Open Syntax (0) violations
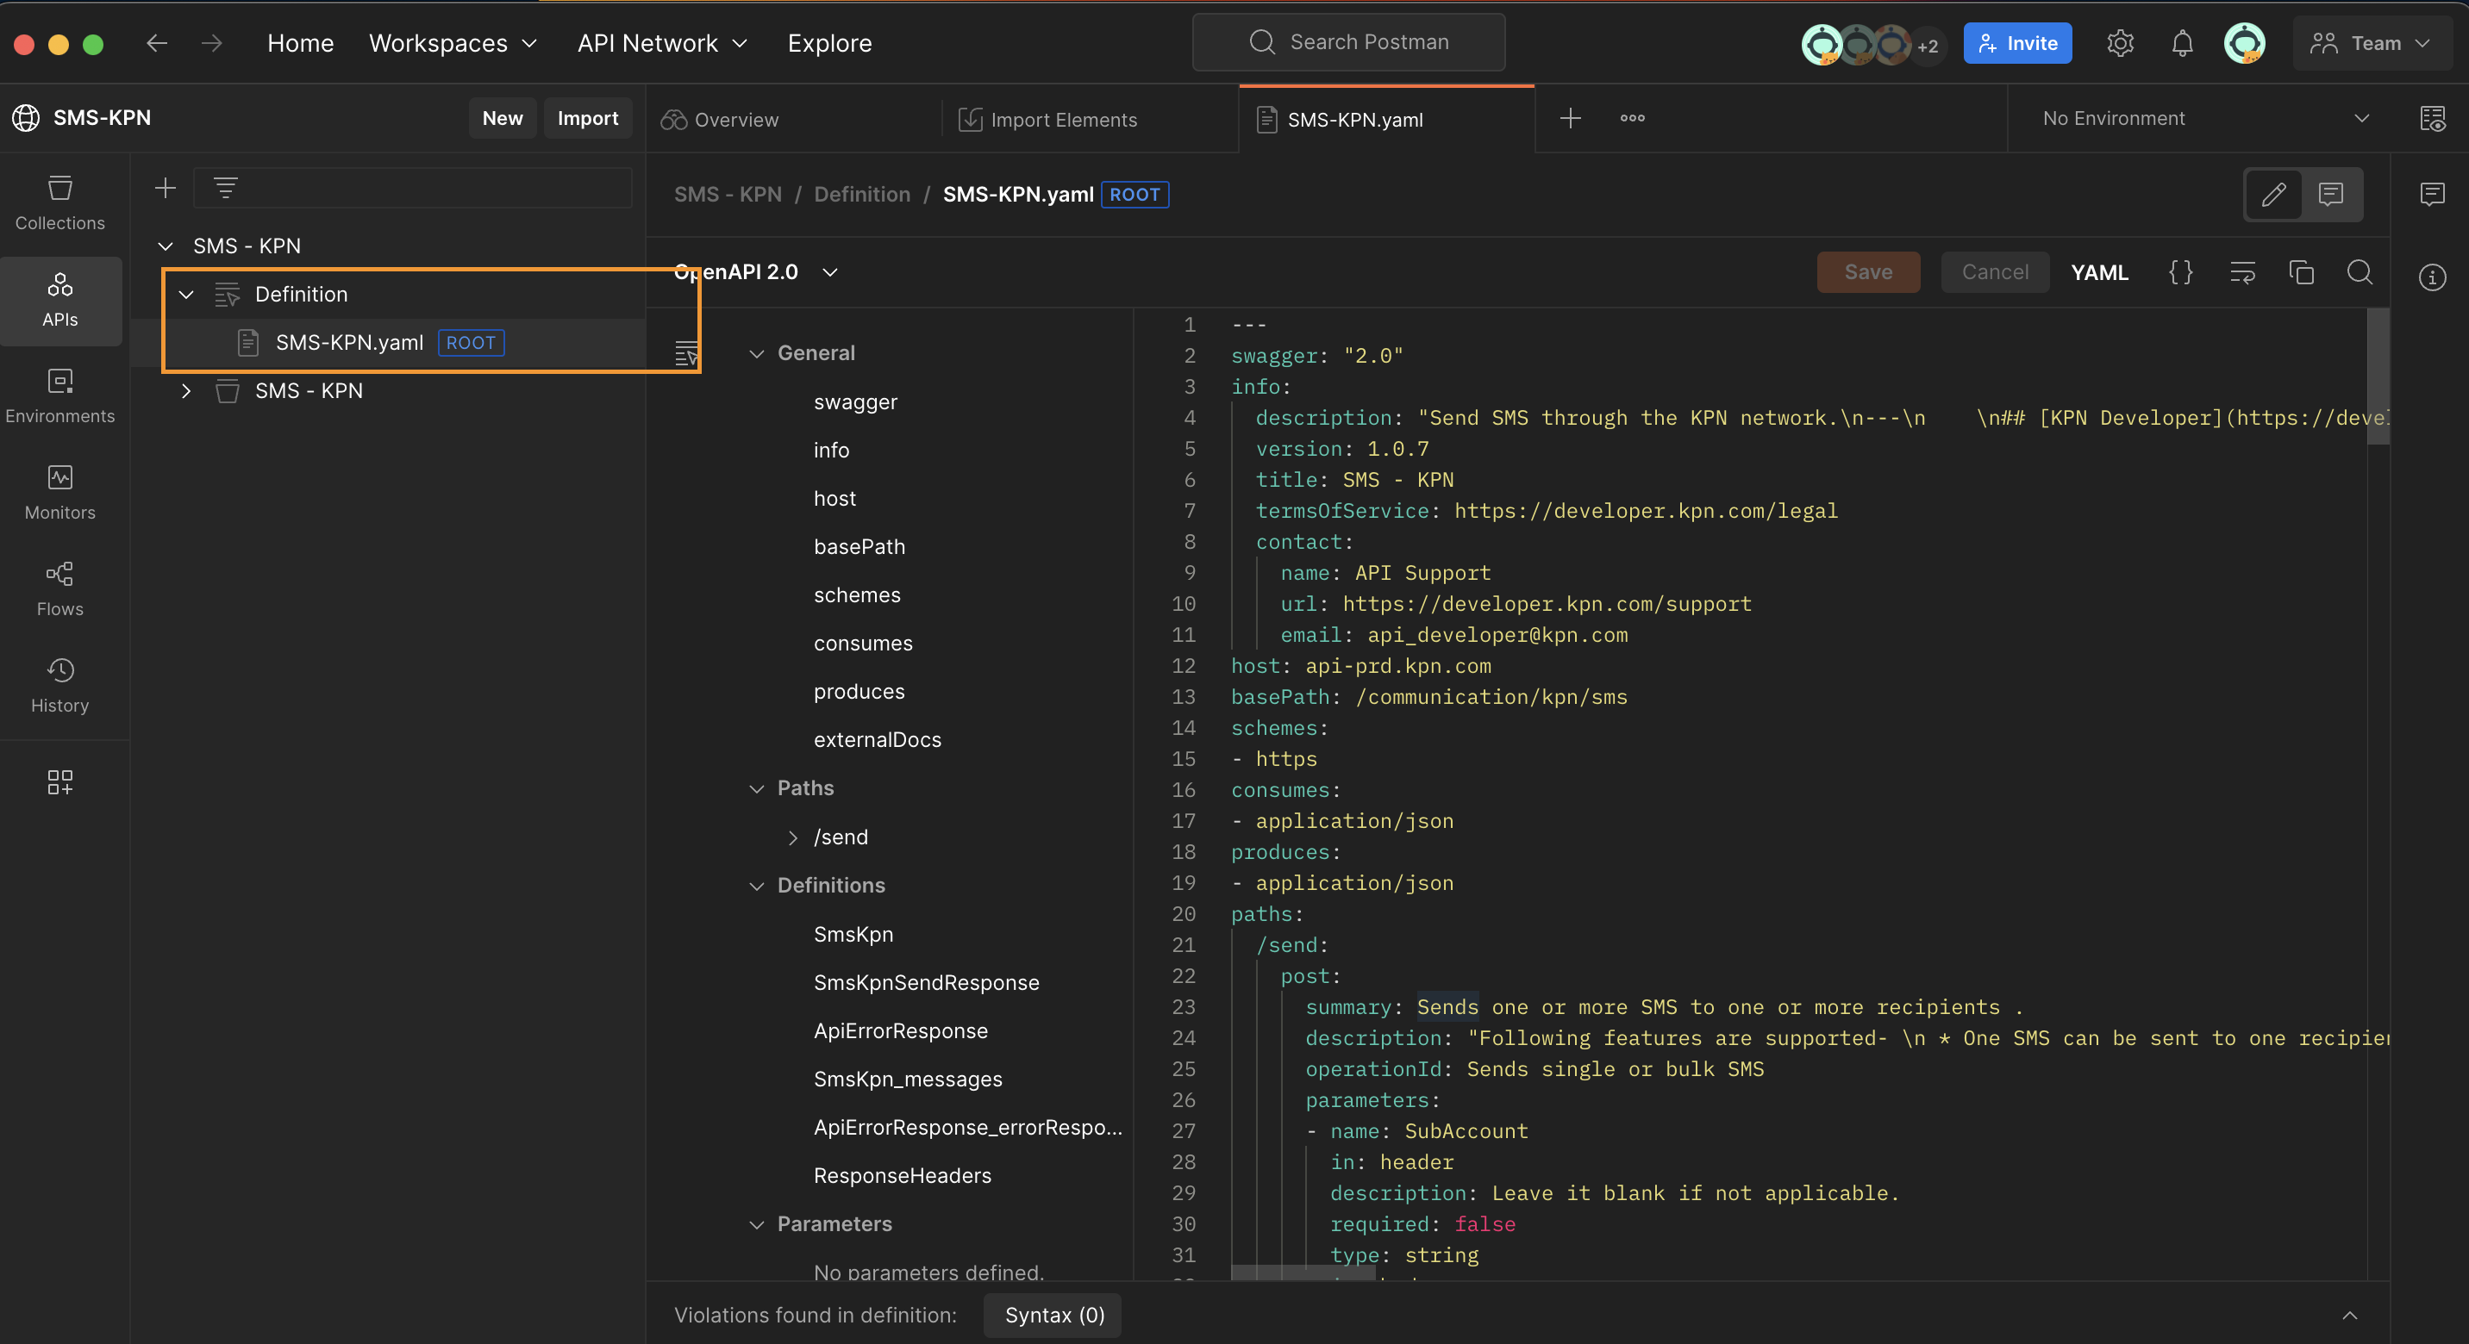2469x1344 pixels. (1053, 1316)
